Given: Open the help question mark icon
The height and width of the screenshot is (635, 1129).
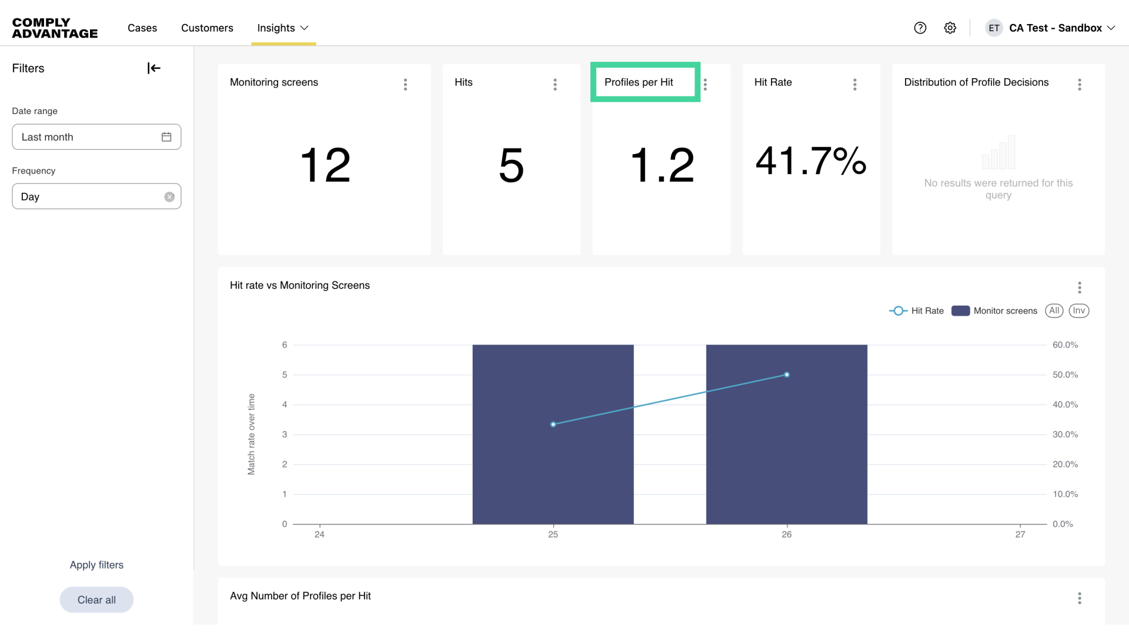Looking at the screenshot, I should point(920,28).
